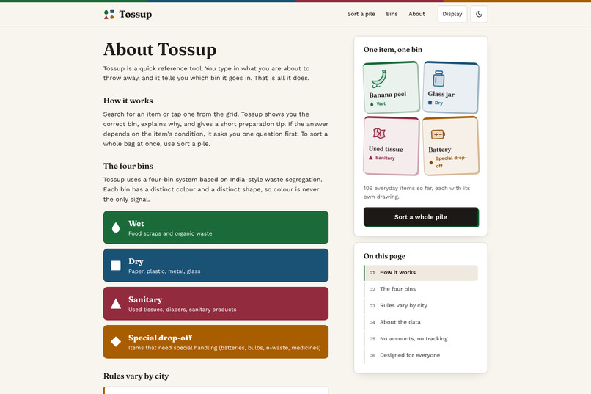Click the banana peel drawing
Image resolution: width=591 pixels, height=394 pixels.
(x=379, y=79)
